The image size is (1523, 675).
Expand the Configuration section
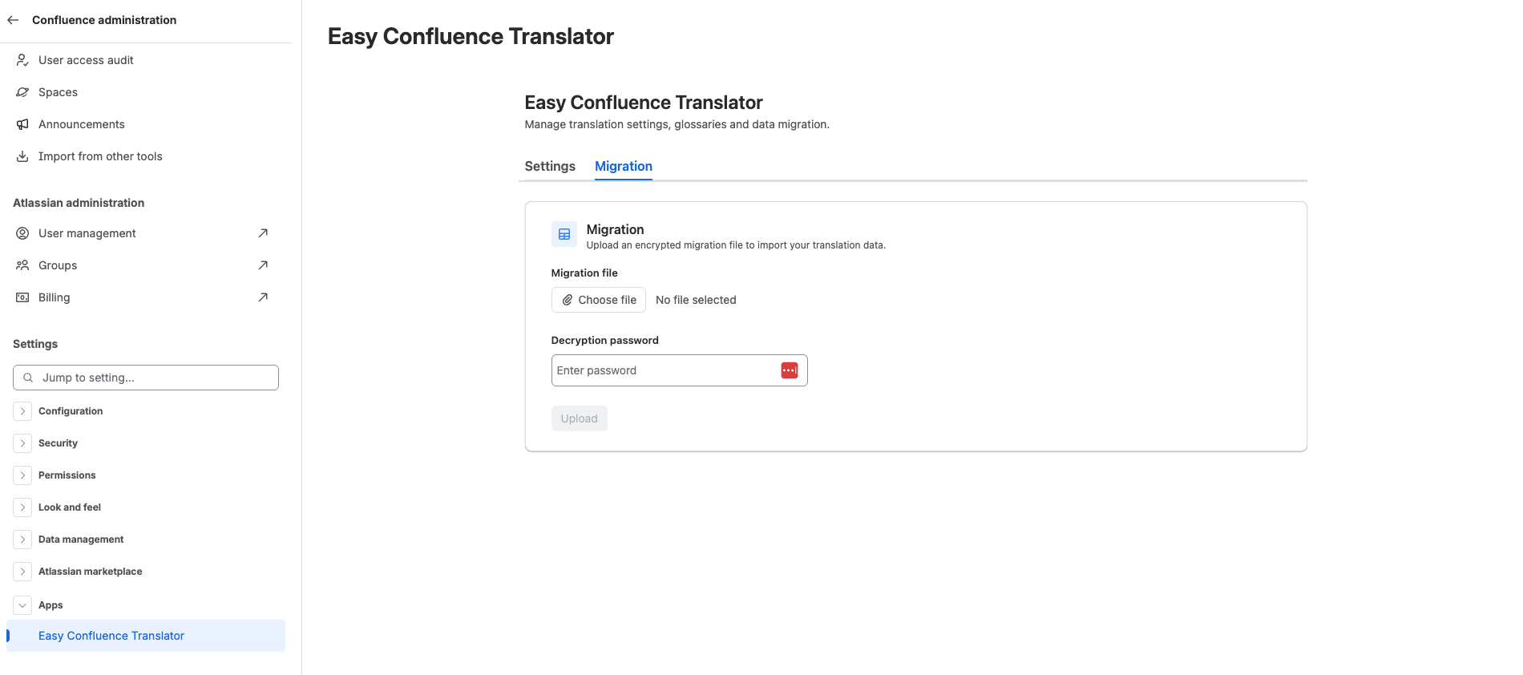coord(22,411)
